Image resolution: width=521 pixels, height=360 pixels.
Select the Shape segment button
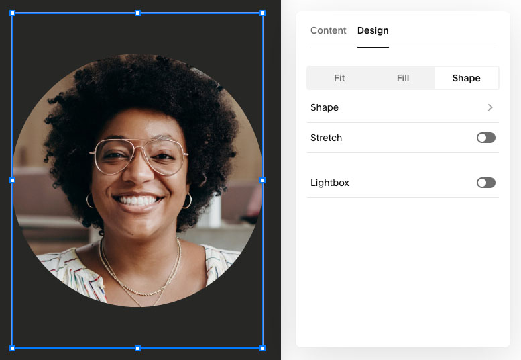click(466, 78)
